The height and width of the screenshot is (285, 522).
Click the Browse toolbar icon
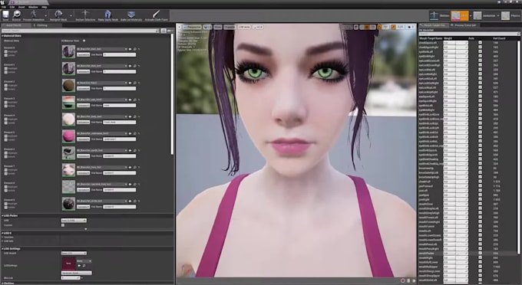click(x=16, y=15)
